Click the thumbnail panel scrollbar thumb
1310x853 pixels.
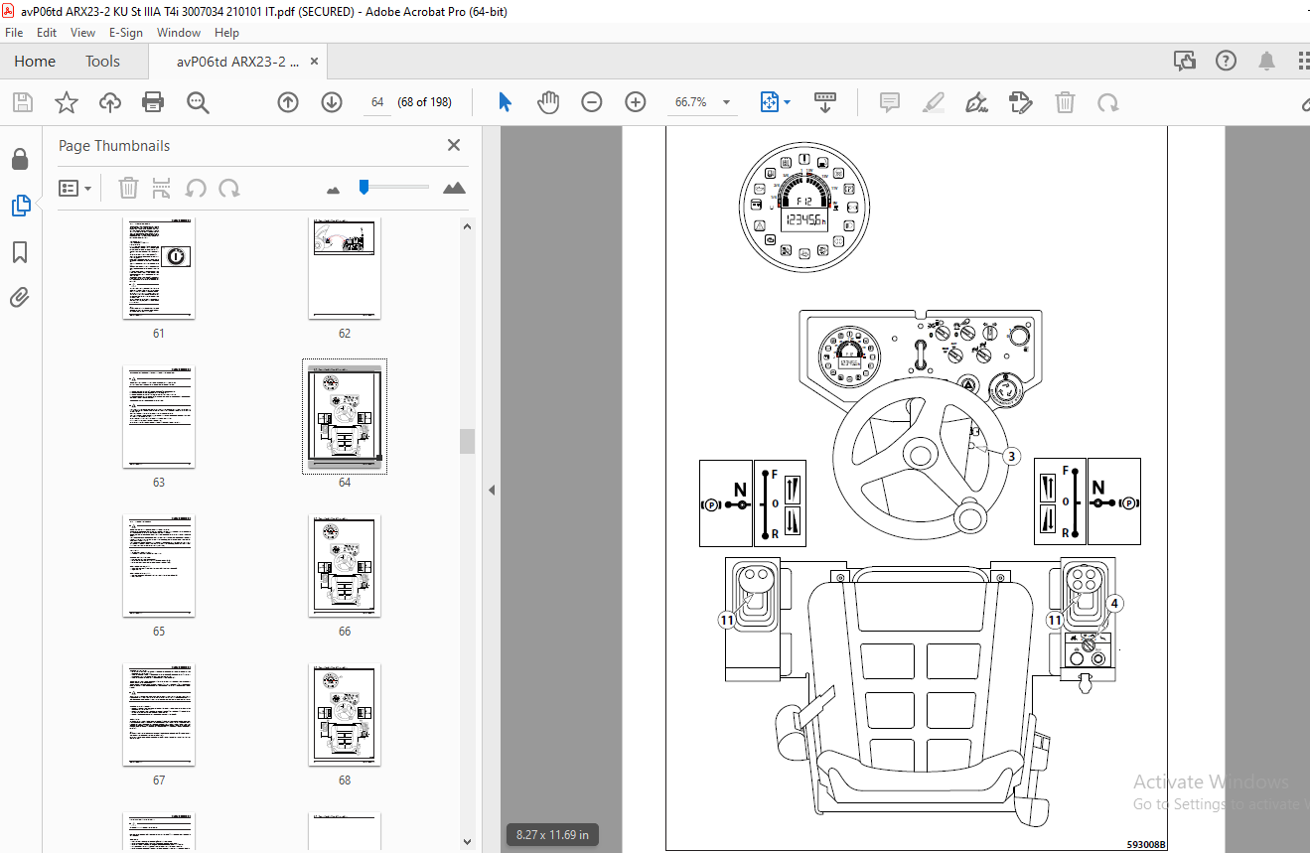(467, 442)
